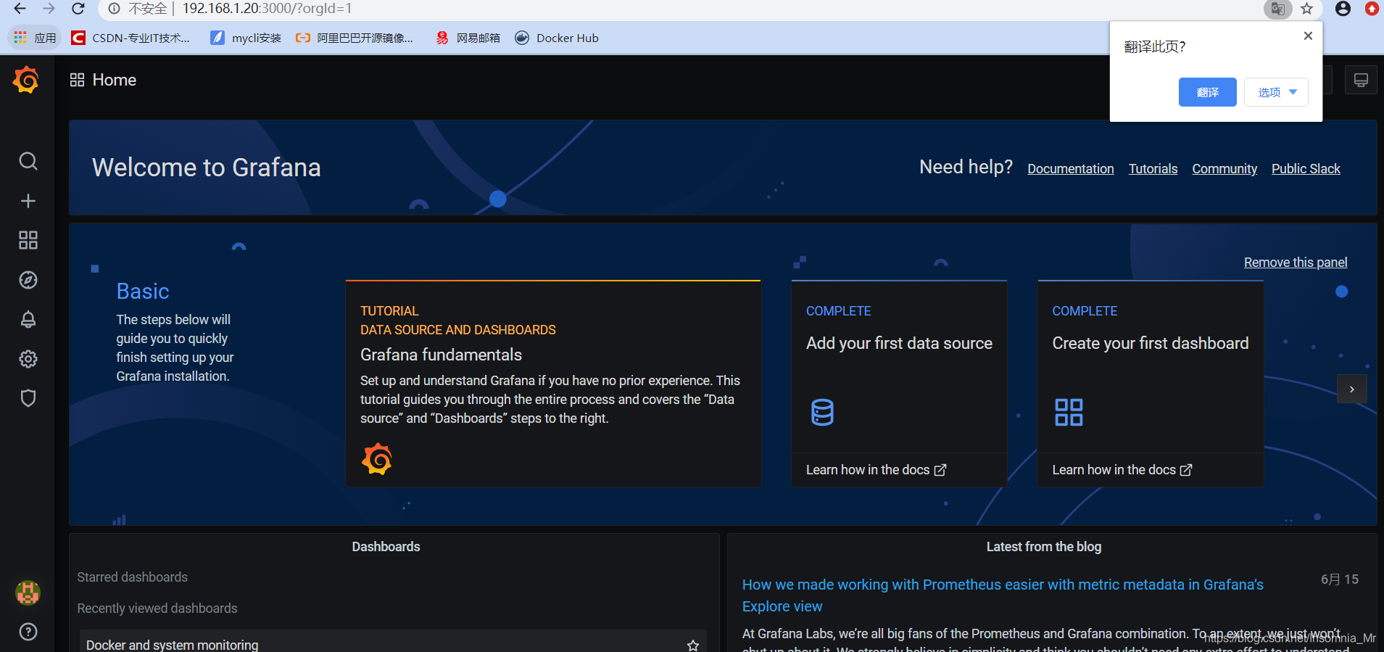
Task: Open the user avatar profile icon
Action: tap(28, 593)
